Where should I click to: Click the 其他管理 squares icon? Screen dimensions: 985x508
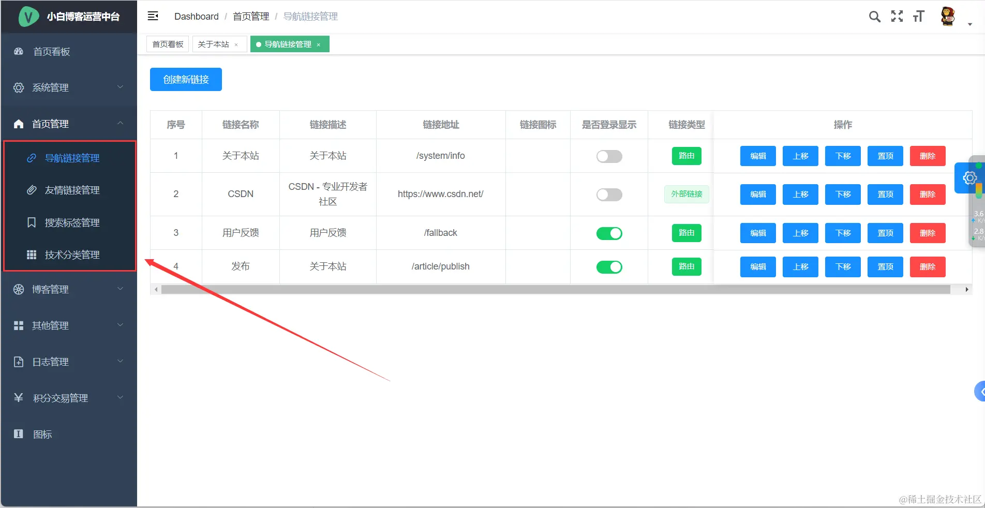click(19, 325)
